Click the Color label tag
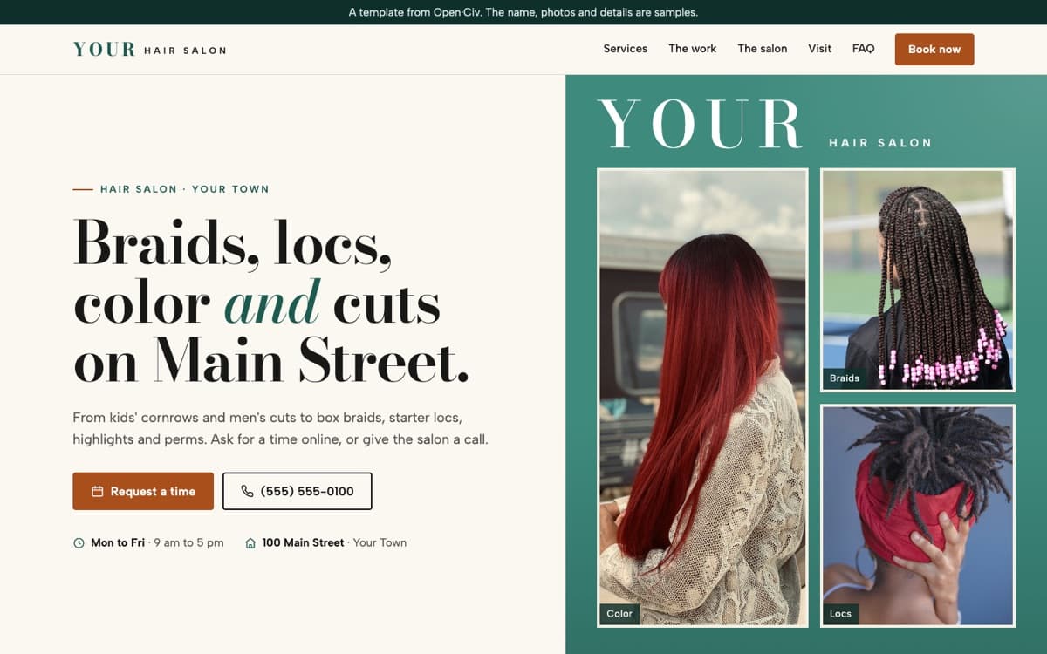This screenshot has height=654, width=1047. pyautogui.click(x=619, y=614)
